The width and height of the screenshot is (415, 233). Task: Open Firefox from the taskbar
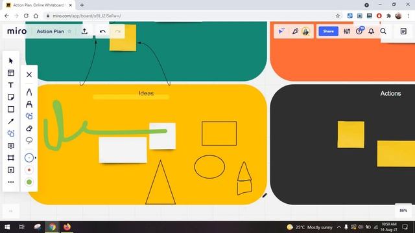(67, 227)
